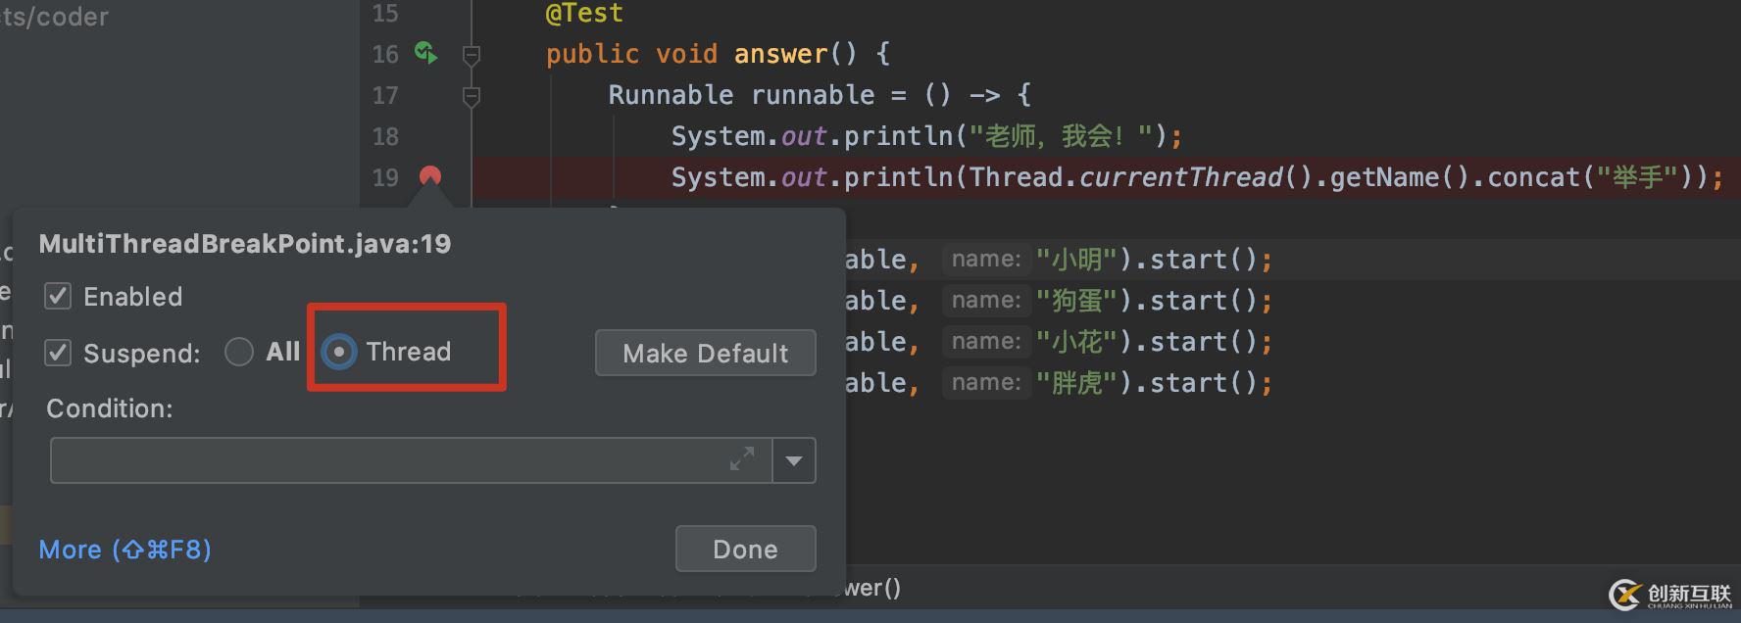Click the "胖虎" string argument
Image resolution: width=1741 pixels, height=623 pixels.
pos(1077,383)
